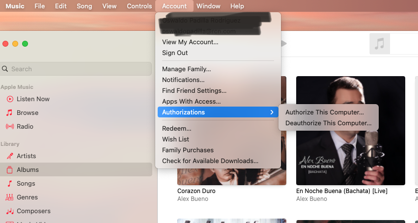Click the Apple Music section header
Image resolution: width=418 pixels, height=223 pixels.
17,87
